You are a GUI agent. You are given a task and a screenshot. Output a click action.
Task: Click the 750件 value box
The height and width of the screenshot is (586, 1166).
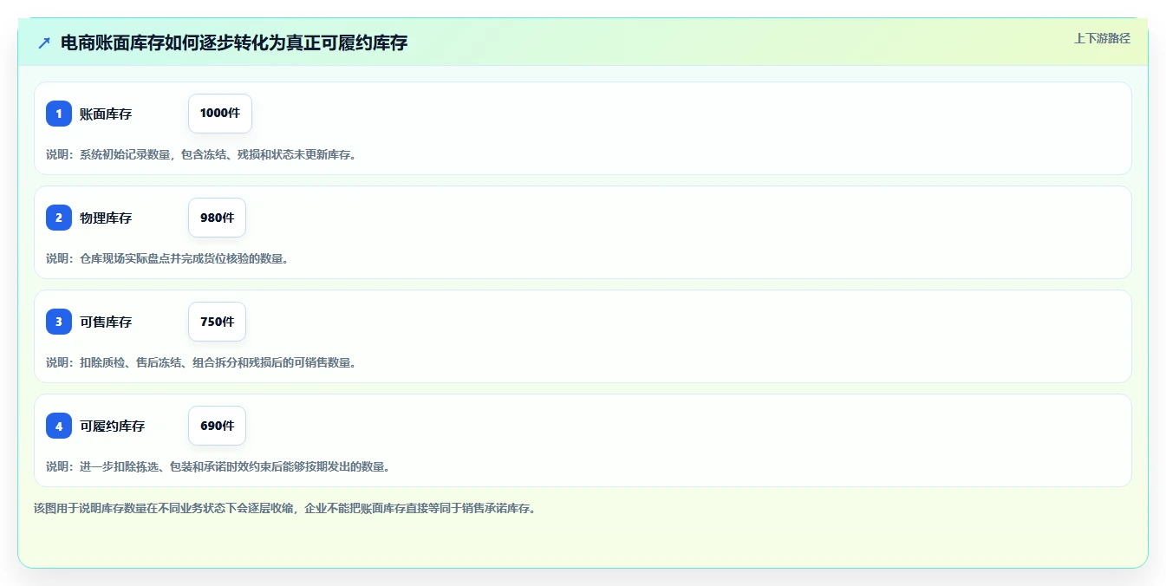217,322
